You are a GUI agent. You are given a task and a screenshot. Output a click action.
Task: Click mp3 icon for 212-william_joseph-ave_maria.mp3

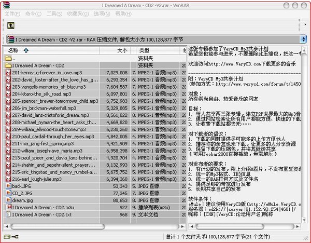pos(8,151)
